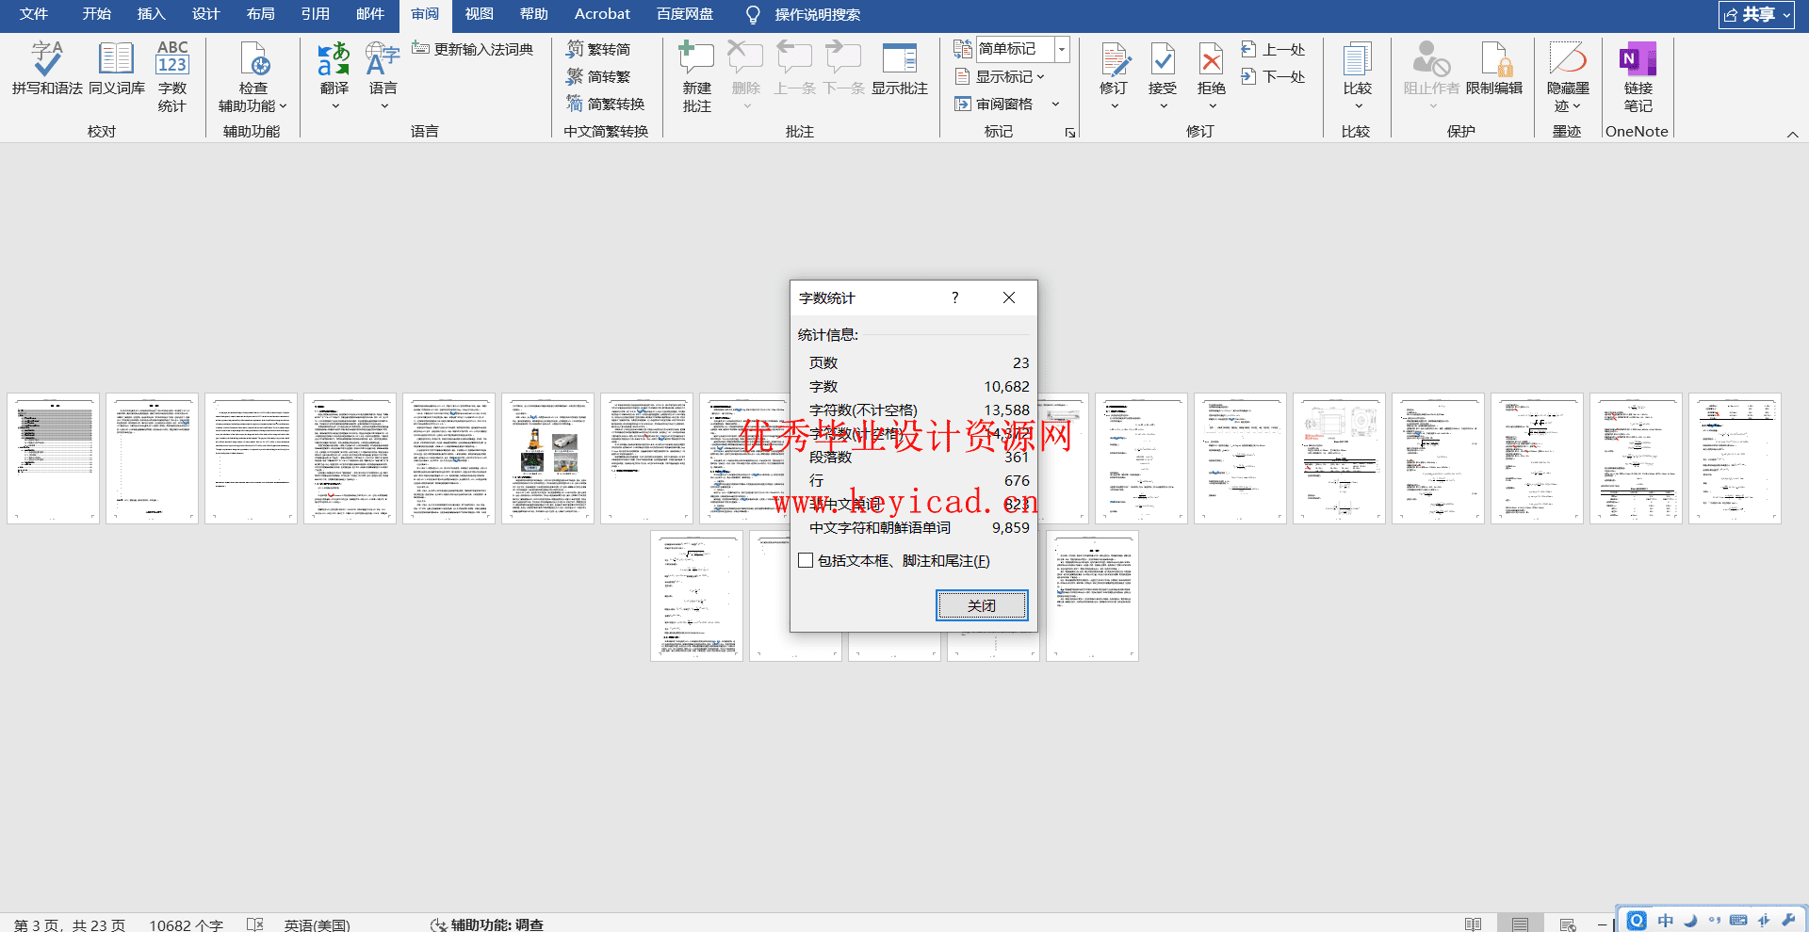Click the Accessibility: Investigate status (辅助功能: 调查)
Image resolution: width=1809 pixels, height=932 pixels.
pos(486,924)
